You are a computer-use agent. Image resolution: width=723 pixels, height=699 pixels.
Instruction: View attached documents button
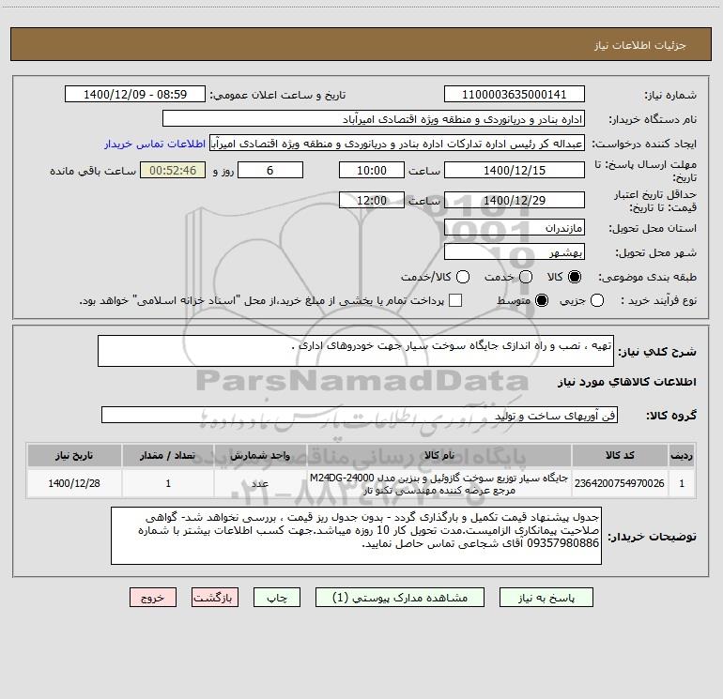(x=400, y=598)
